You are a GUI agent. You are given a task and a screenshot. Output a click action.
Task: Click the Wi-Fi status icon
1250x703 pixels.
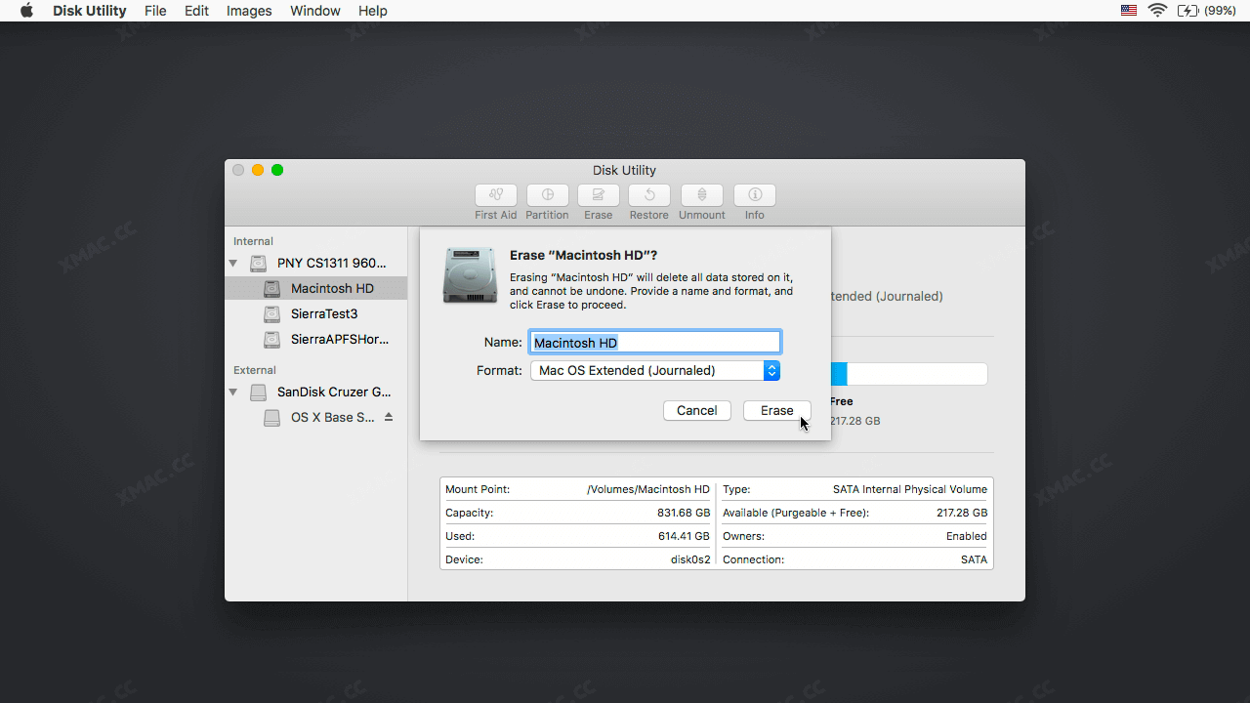tap(1157, 11)
